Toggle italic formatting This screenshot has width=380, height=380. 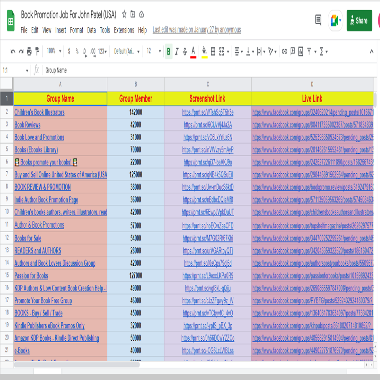pyautogui.click(x=177, y=51)
